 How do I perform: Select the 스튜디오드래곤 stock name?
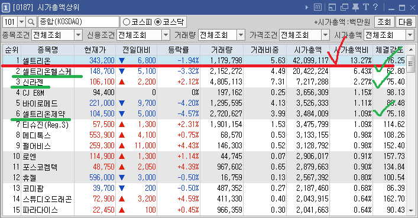coord(47,199)
